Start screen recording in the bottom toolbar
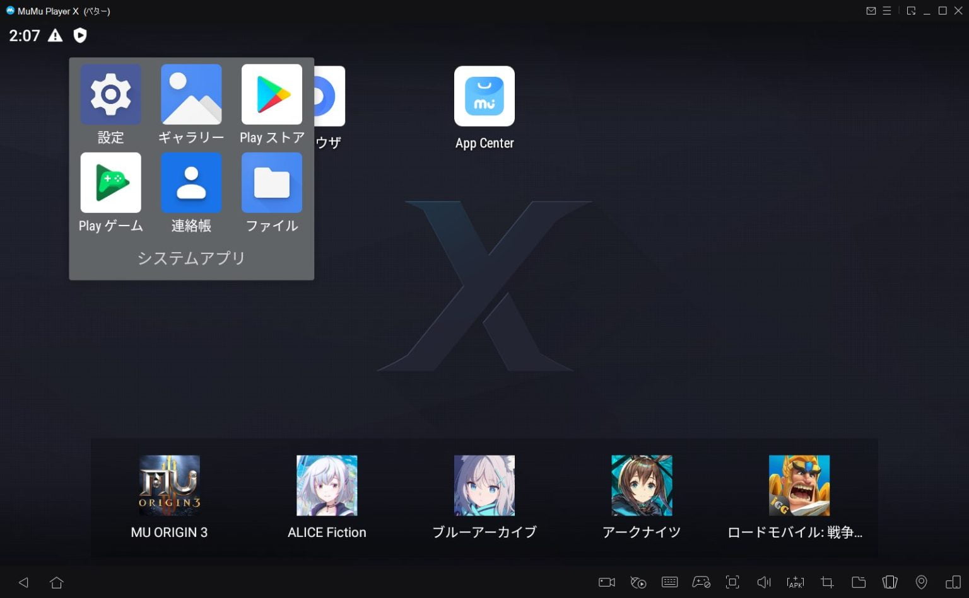 (606, 582)
